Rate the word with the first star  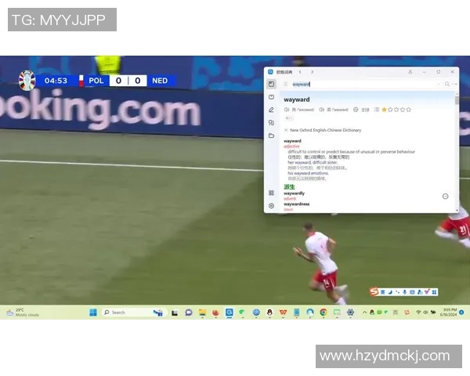point(384,110)
